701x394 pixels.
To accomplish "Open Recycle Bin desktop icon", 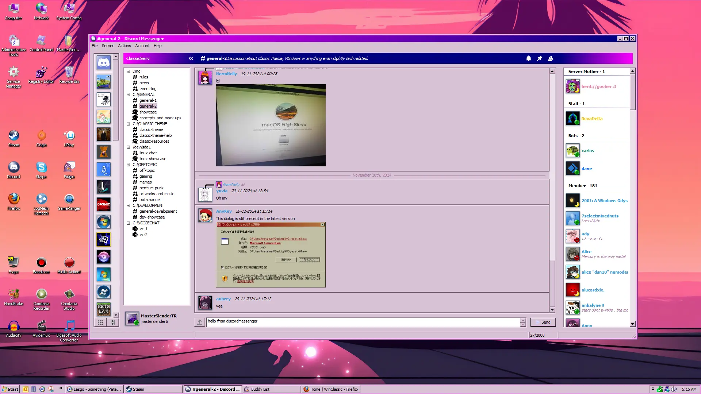I will [69, 75].
